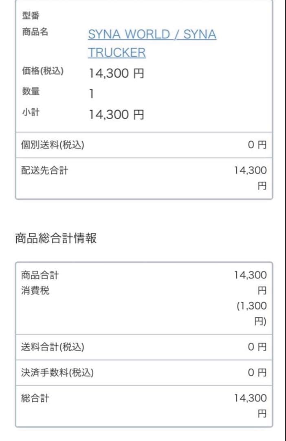Click the 配送先合計 label
The image size is (286, 441).
(44, 170)
